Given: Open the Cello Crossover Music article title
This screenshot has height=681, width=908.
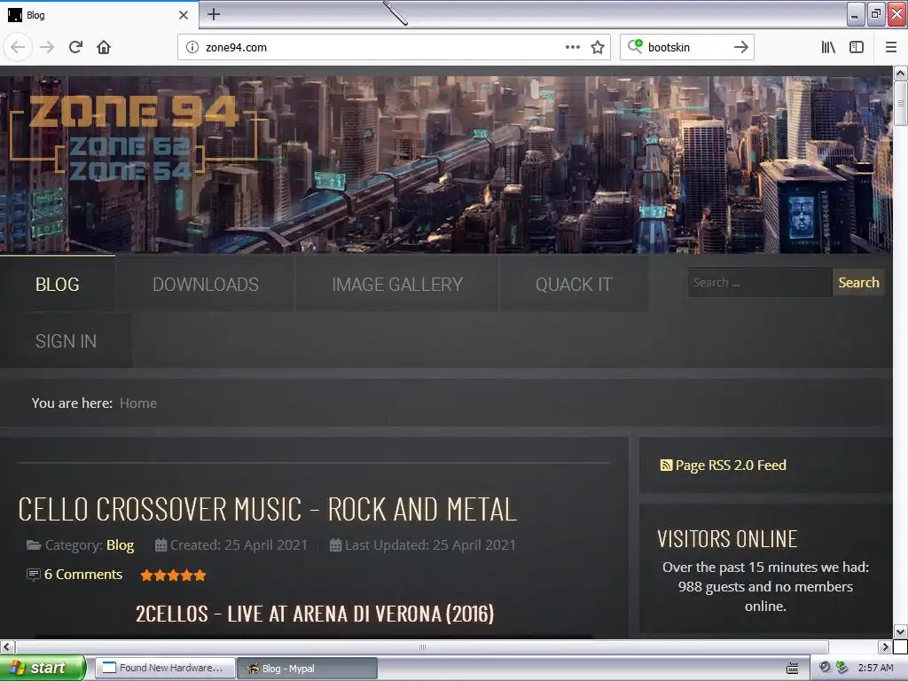Looking at the screenshot, I should [x=267, y=510].
